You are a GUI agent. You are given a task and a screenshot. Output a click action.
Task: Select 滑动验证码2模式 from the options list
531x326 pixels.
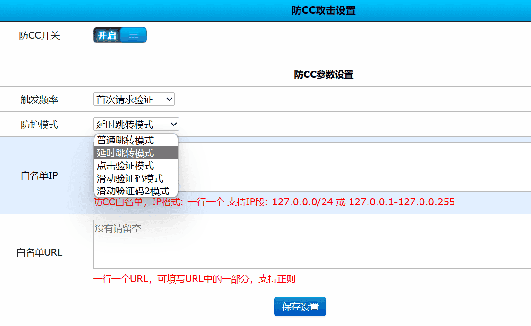(x=136, y=191)
